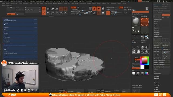This screenshot has width=173, height=97.
Task: Toggle the Rgb paint channel
Action: [137, 60]
